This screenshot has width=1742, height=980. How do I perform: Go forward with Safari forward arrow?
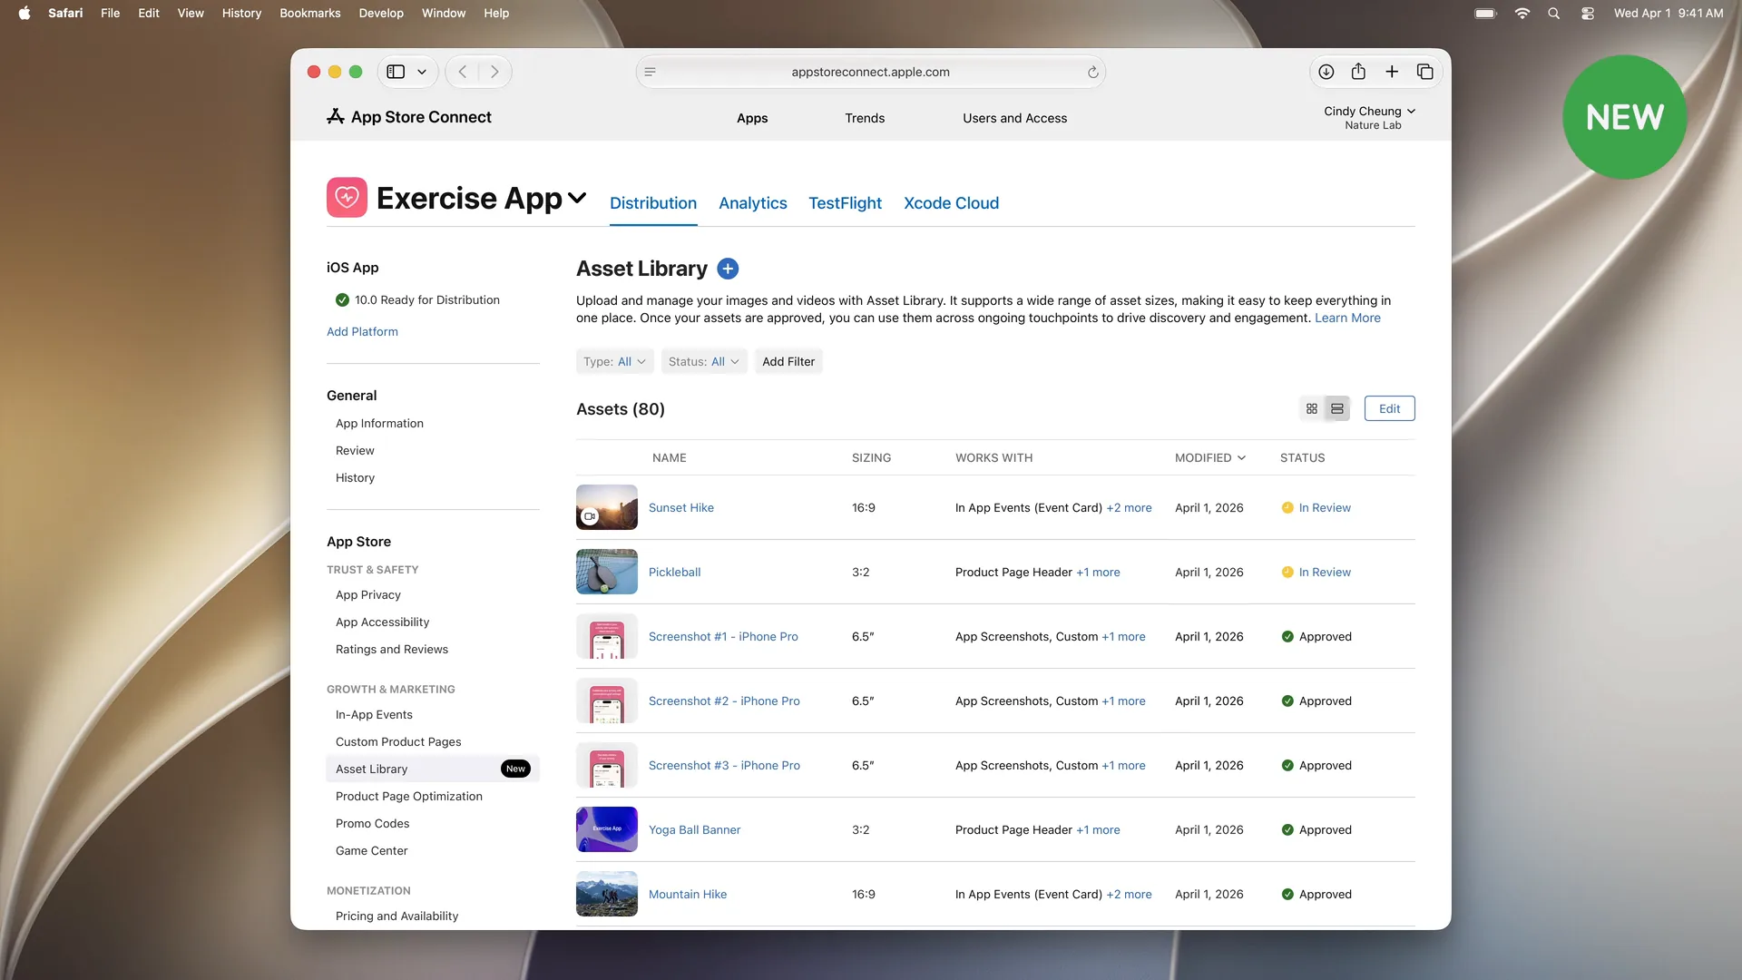click(494, 72)
